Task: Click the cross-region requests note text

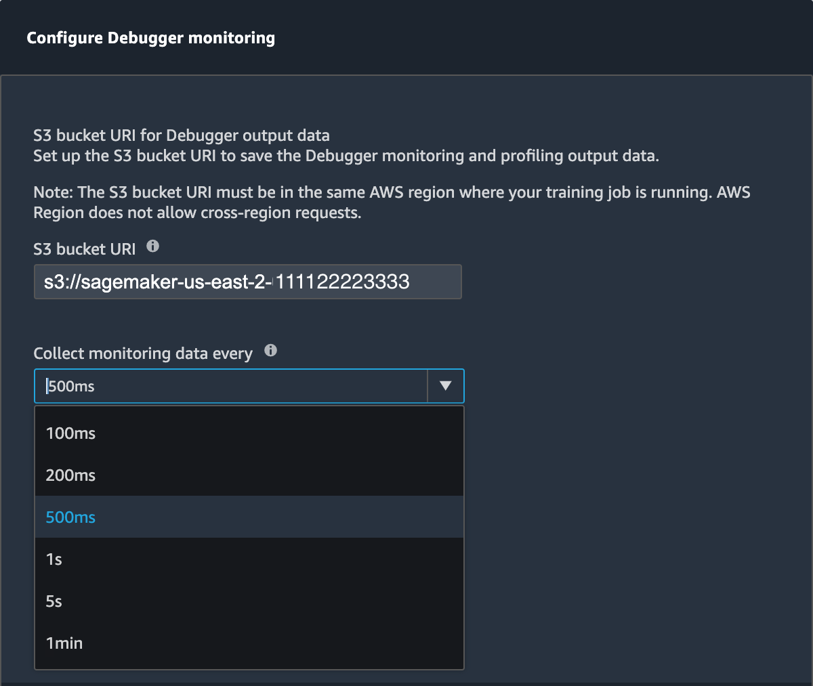Action: 392,202
